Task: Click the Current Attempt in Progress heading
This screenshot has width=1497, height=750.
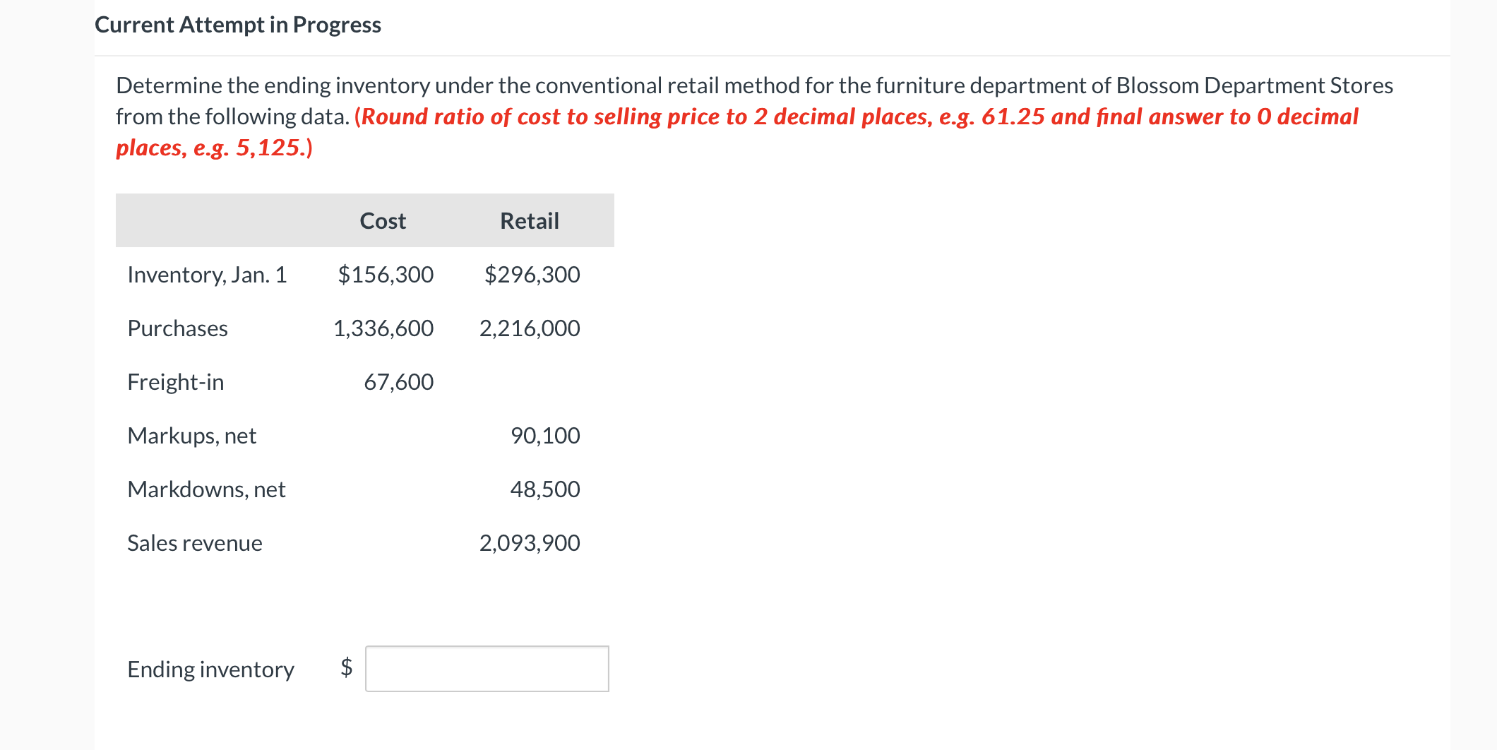Action: (x=237, y=25)
